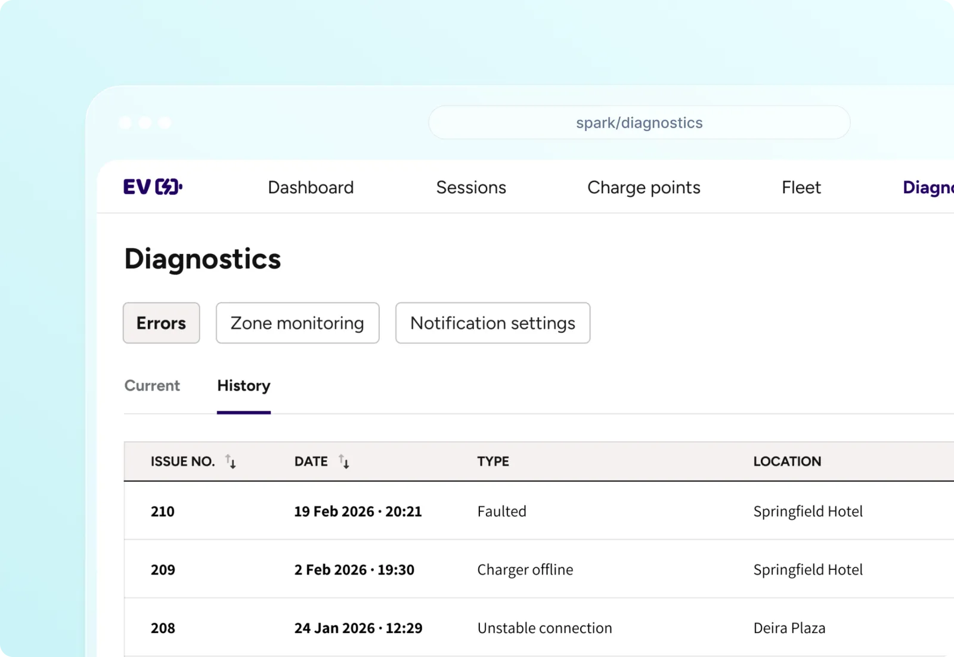Select the Diagnostics nav item

927,188
